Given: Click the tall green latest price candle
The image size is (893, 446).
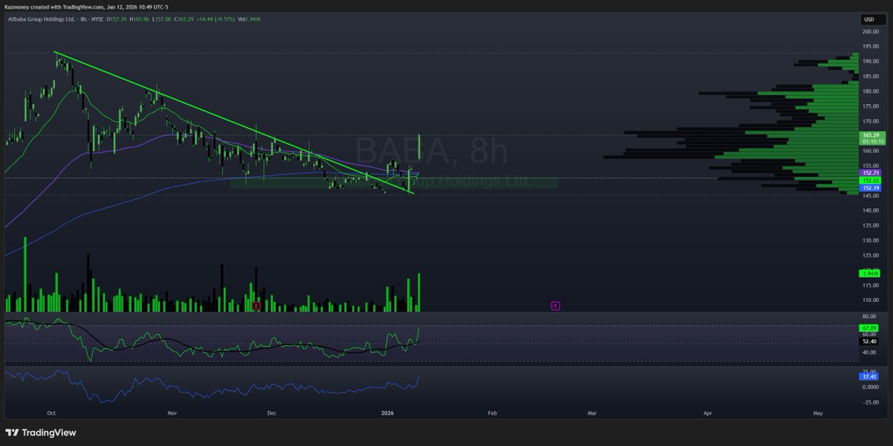Looking at the screenshot, I should click(420, 146).
